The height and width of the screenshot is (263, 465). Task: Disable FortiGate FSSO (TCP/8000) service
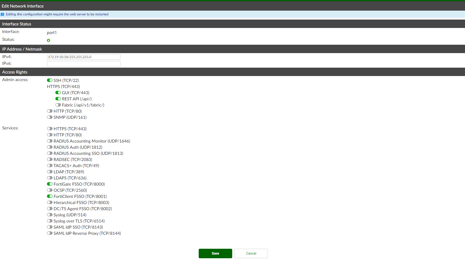pyautogui.click(x=50, y=184)
